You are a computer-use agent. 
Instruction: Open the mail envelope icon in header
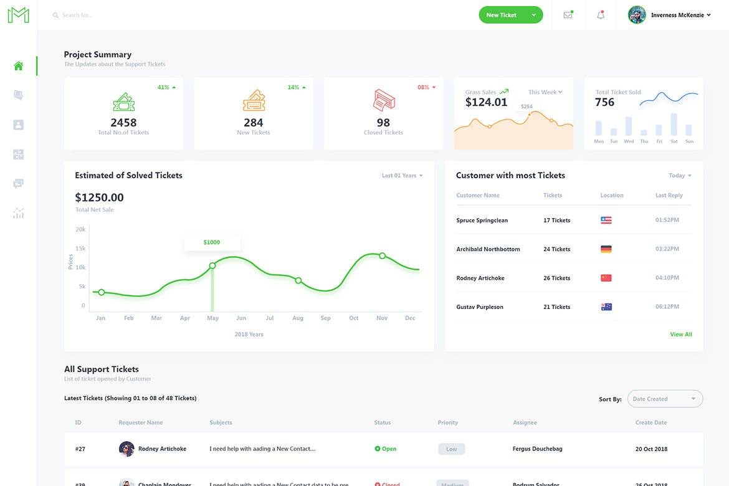point(568,15)
